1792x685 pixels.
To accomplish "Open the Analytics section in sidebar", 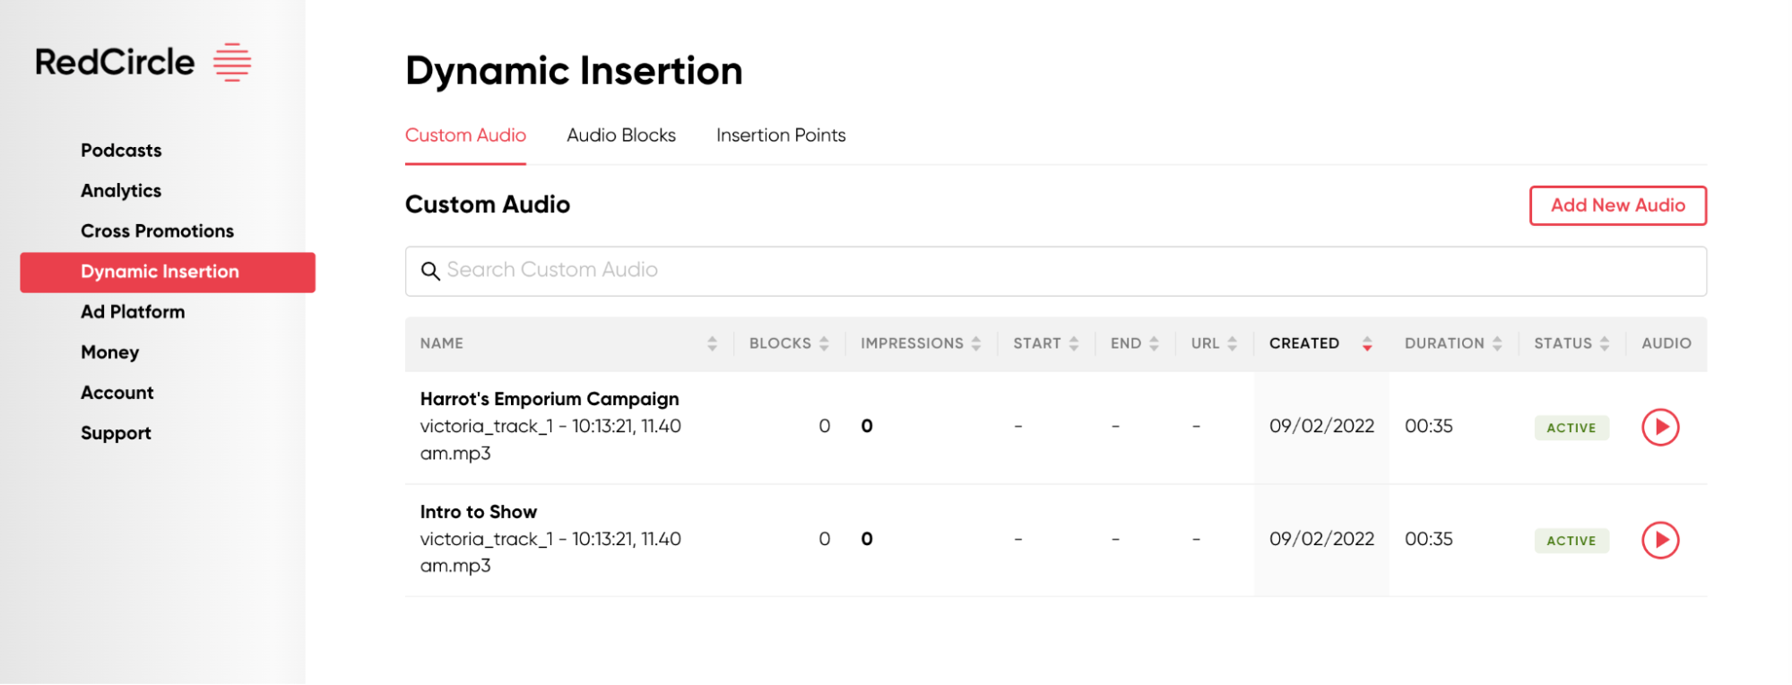I will (121, 190).
